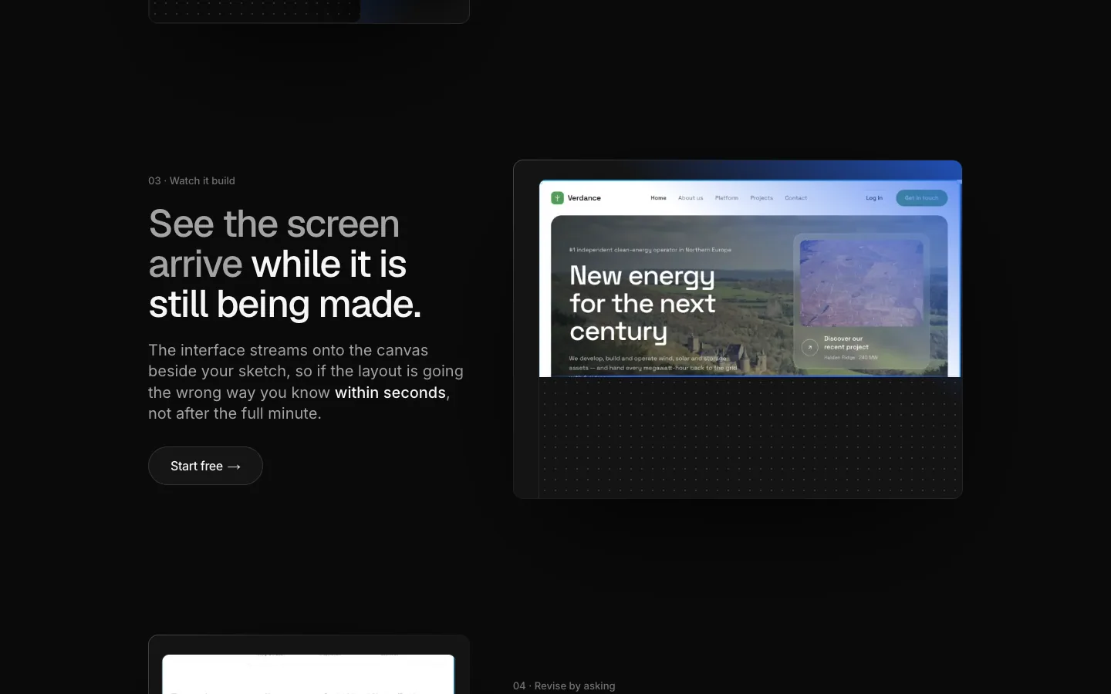Click the Start free button
1111x694 pixels.
click(205, 466)
